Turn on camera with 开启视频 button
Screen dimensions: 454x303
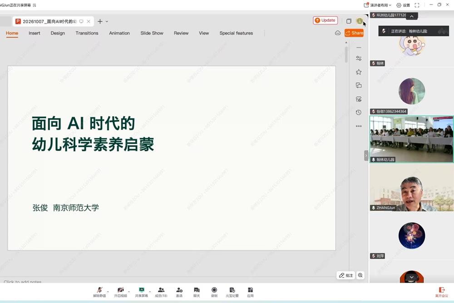pyautogui.click(x=120, y=292)
